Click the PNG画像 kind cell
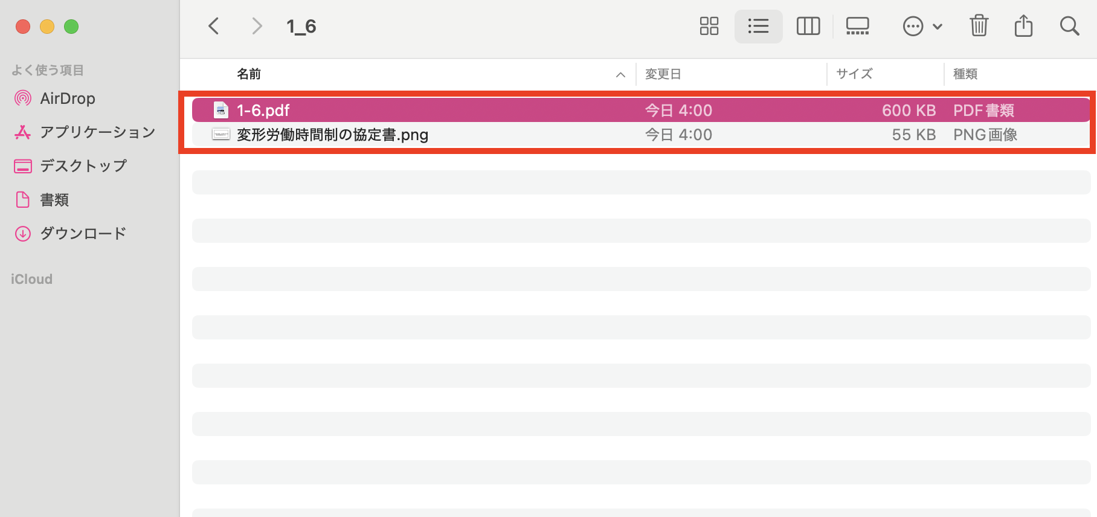This screenshot has height=517, width=1097. (985, 135)
